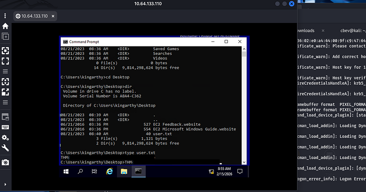The height and width of the screenshot is (192, 366).
Task: Take a screenshot with the camera icon
Action: (5, 162)
